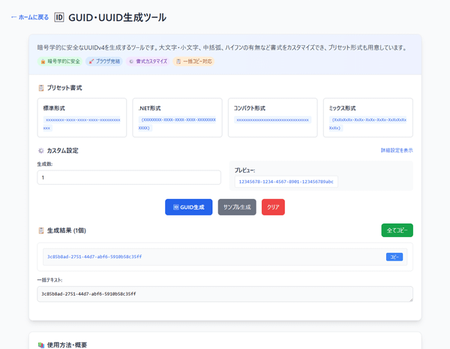The height and width of the screenshot is (349, 450).
Task: Focus the 生成数 input field
Action: [129, 178]
